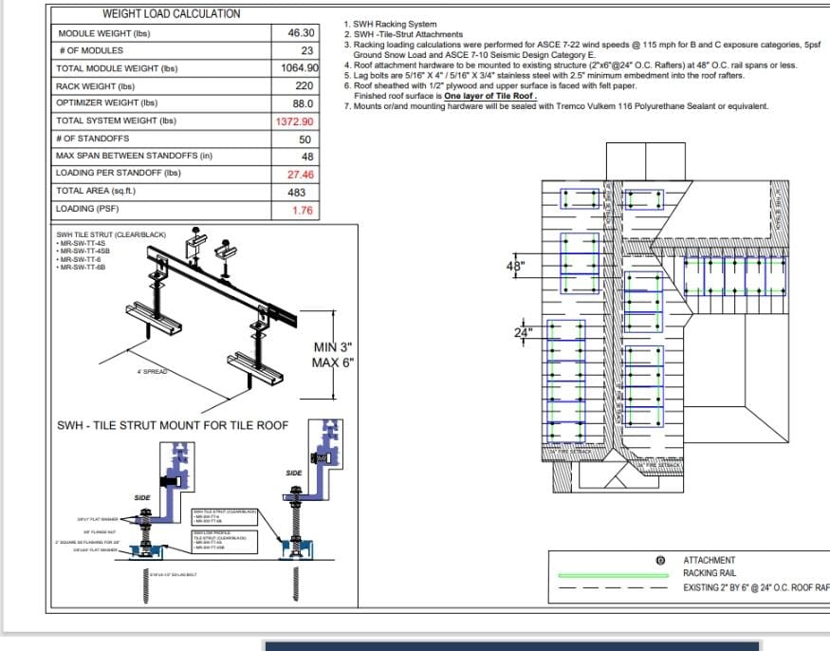Select the RACK WEIGHT (lbs) label
Viewport: 830px width, 651px height.
pos(95,85)
